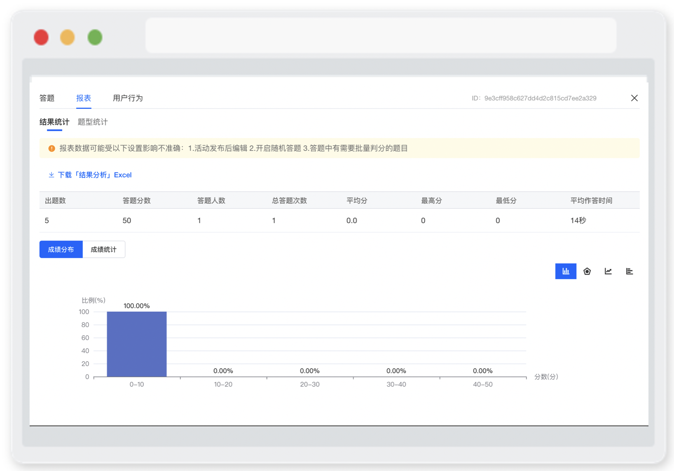Switch to the horizontal bar chart icon

(629, 271)
